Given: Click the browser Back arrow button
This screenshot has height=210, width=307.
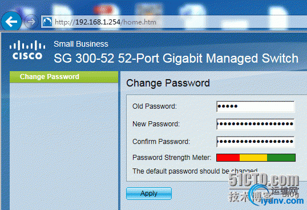Looking at the screenshot, I should [11, 21].
